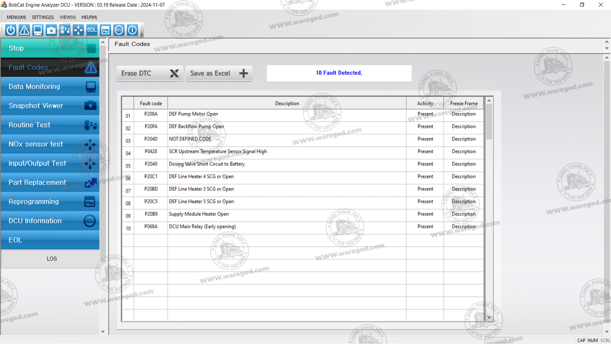
Task: Click the Input/Output Test arrows toolbar icon
Action: [78, 30]
